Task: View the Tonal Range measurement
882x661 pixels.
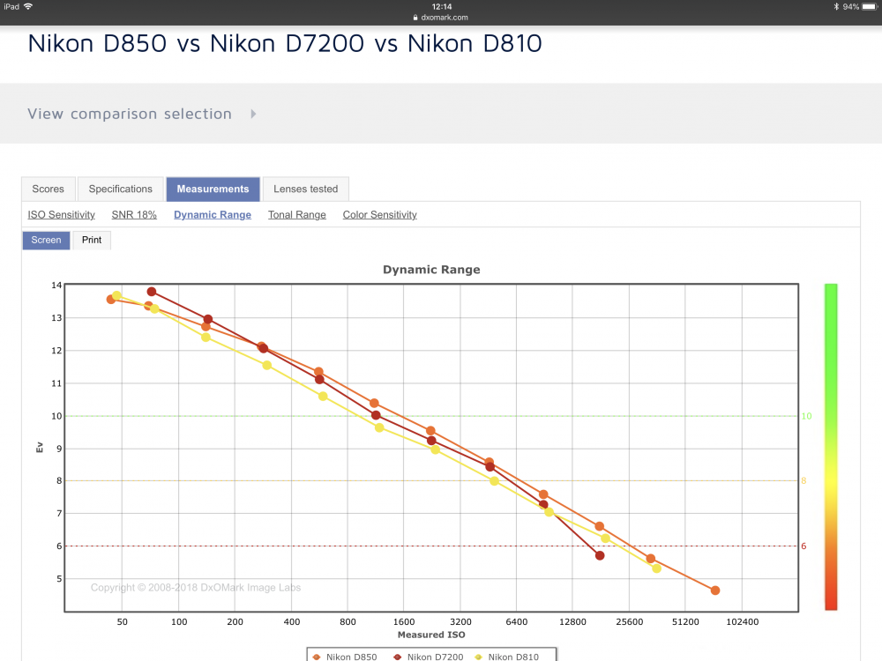Action: coord(297,215)
